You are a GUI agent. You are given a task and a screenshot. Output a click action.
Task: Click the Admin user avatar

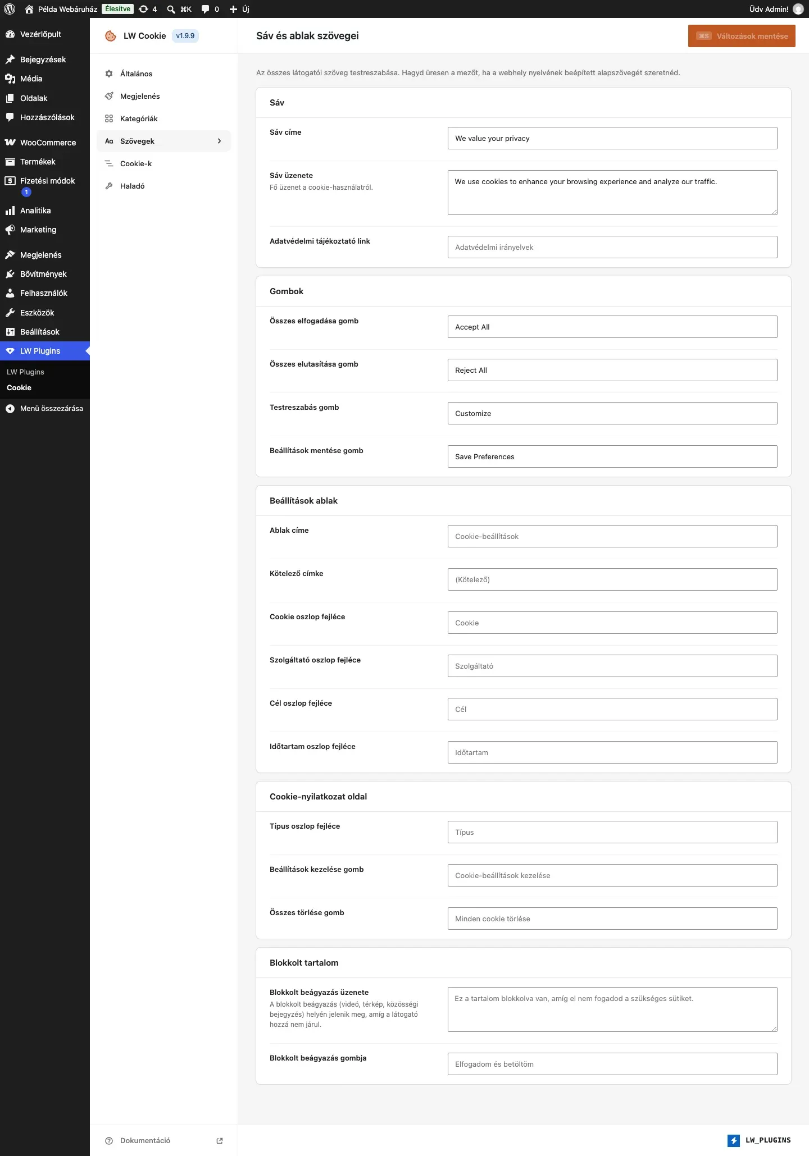(798, 9)
